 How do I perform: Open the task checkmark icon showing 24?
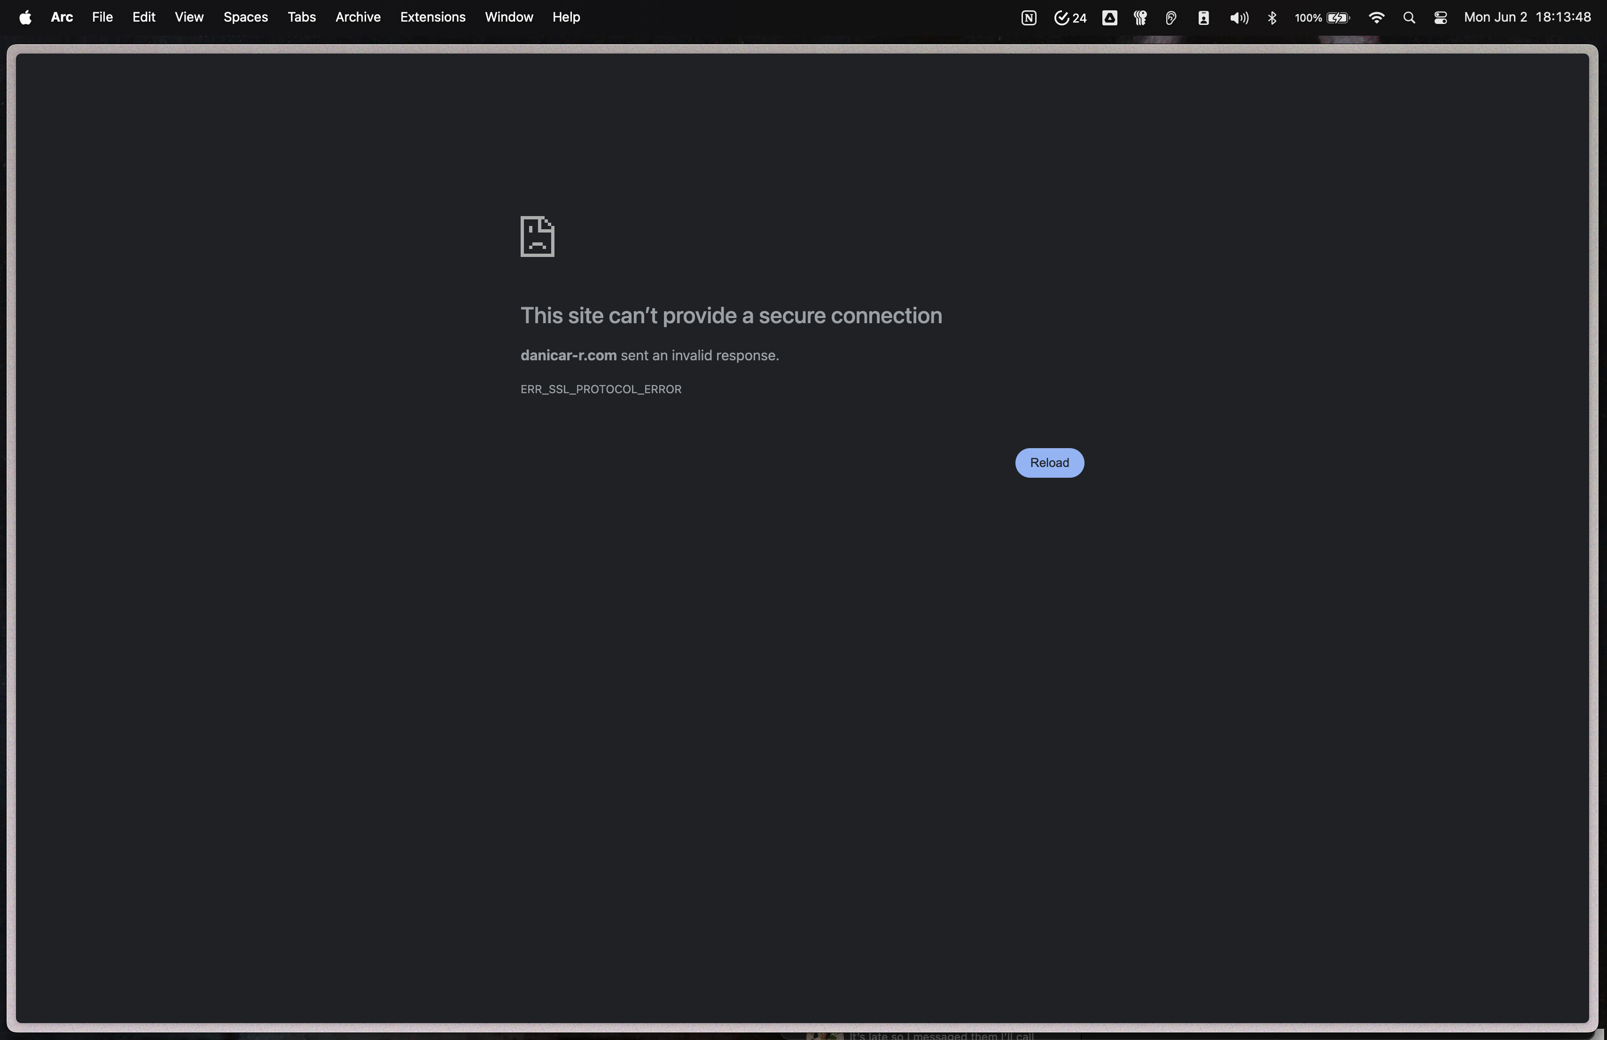[x=1069, y=18]
